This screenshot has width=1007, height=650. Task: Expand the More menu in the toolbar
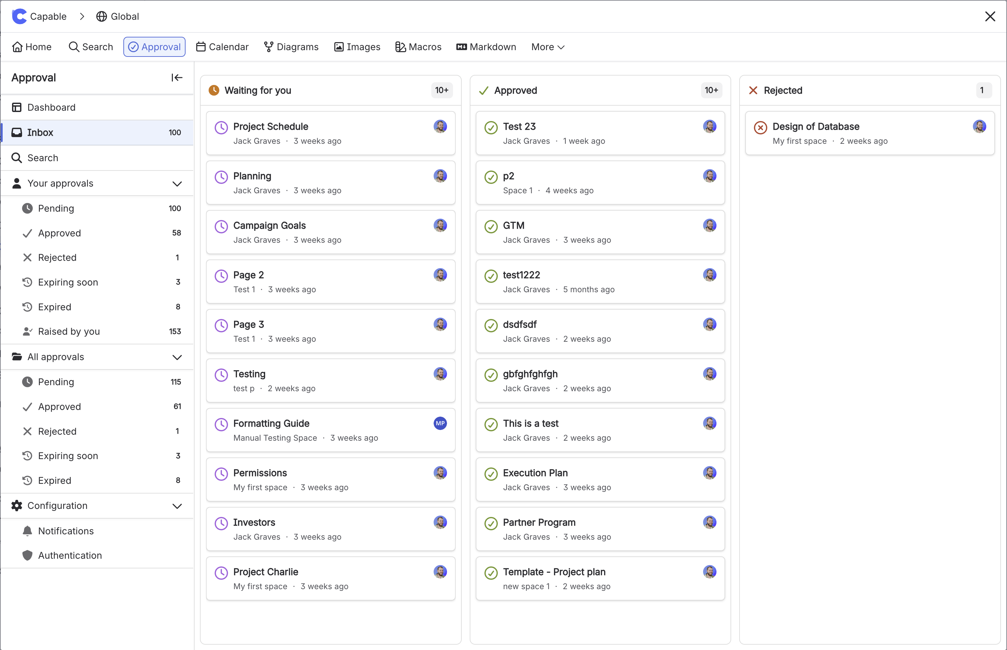pyautogui.click(x=547, y=47)
